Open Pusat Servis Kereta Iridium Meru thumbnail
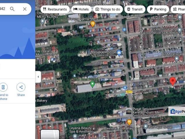Image resolution: width=185 pixels, height=139 pixels. pyautogui.click(x=129, y=111)
